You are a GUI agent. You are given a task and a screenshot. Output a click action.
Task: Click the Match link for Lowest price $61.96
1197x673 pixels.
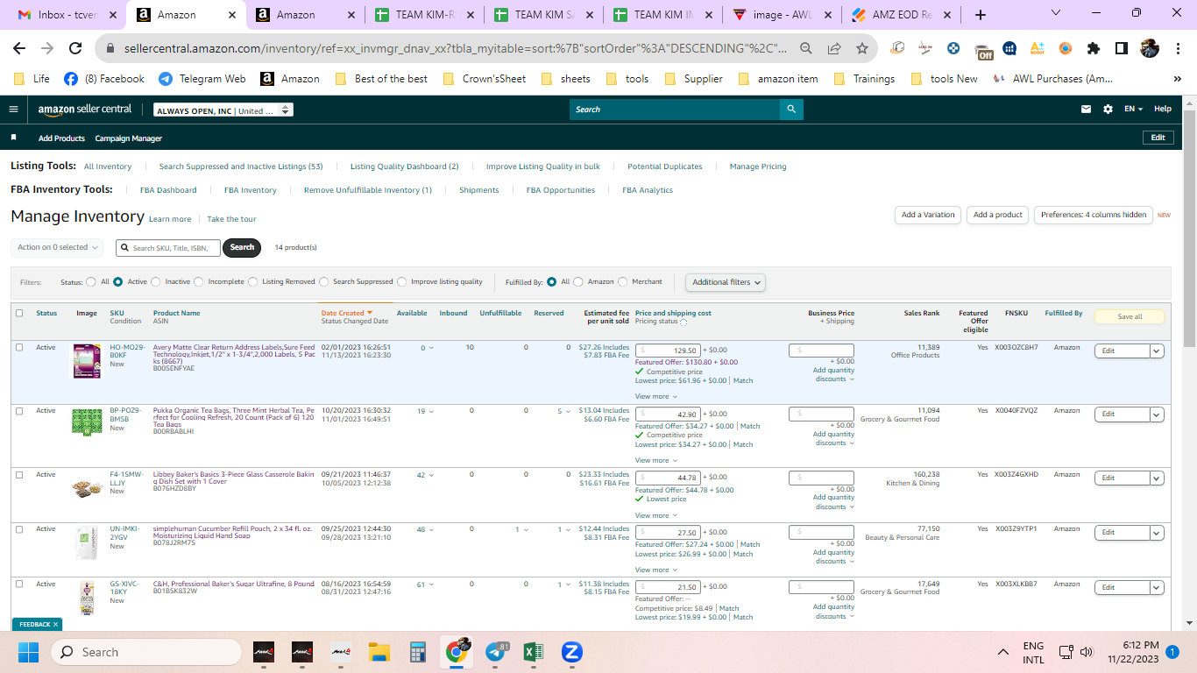click(x=743, y=381)
